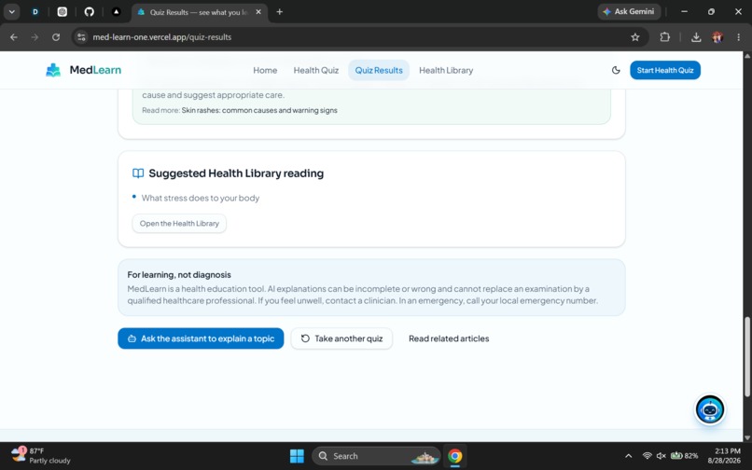Open the Chrome three-dot menu
The image size is (752, 470).
(738, 37)
